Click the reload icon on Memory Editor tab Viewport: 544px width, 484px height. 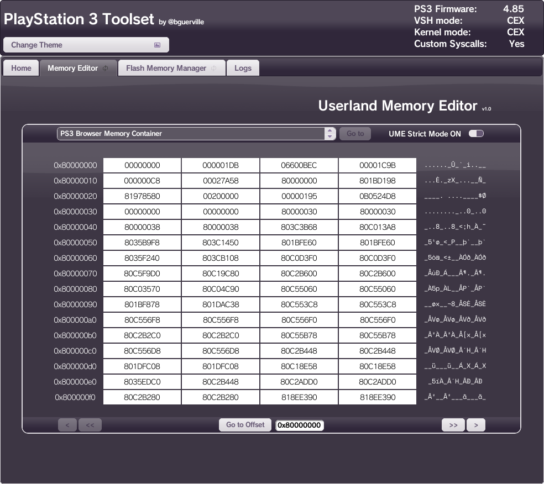105,69
